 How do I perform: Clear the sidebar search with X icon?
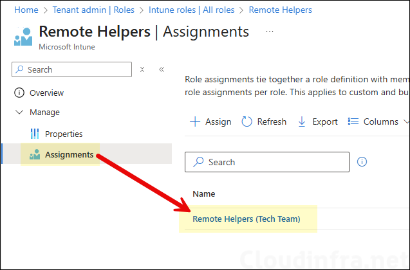142,69
